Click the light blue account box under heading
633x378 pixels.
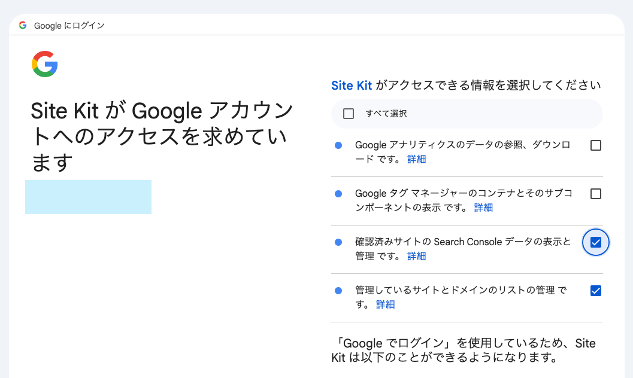click(88, 197)
